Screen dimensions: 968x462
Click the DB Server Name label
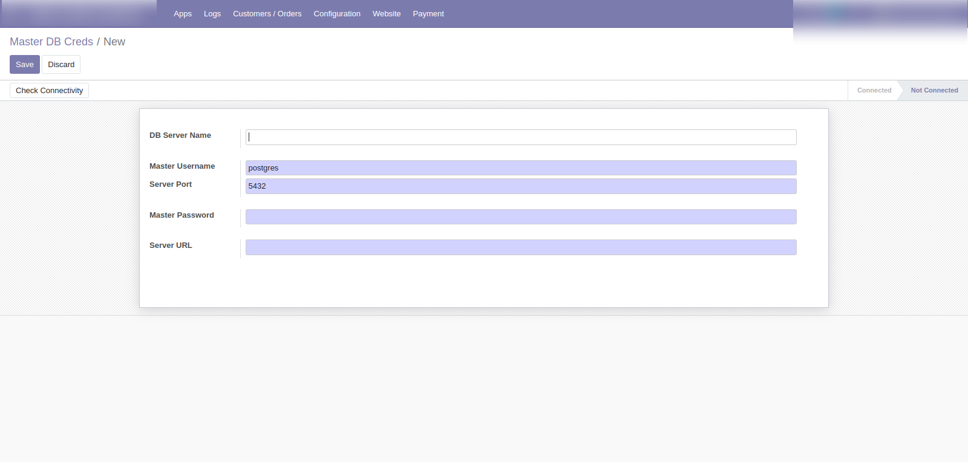click(x=180, y=135)
